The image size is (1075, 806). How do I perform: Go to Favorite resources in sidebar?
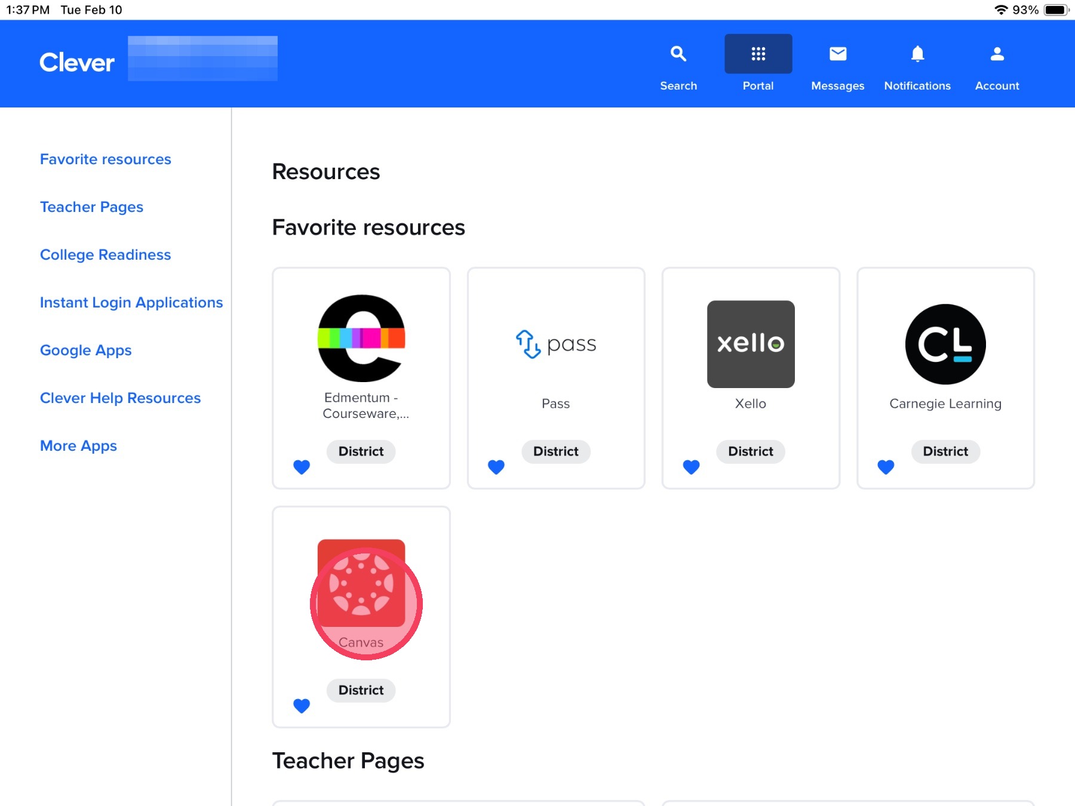(106, 159)
